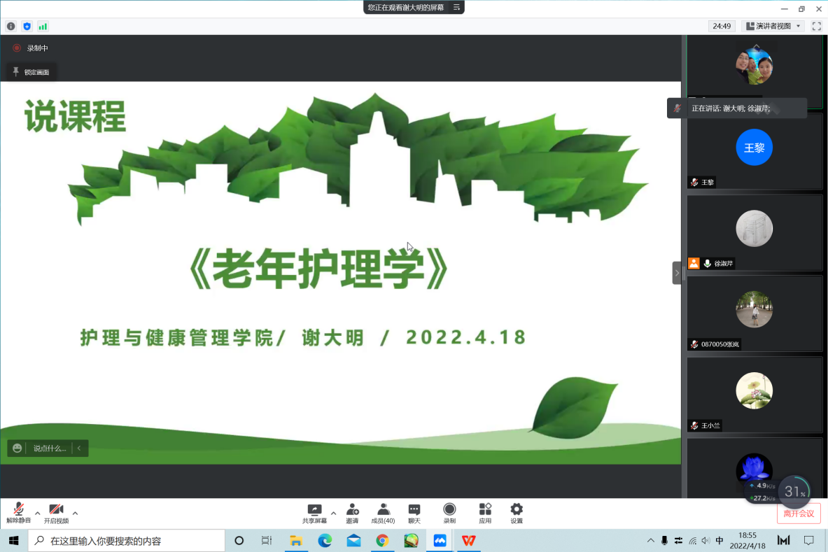Open Google Chrome from the Windows taskbar

(382, 540)
